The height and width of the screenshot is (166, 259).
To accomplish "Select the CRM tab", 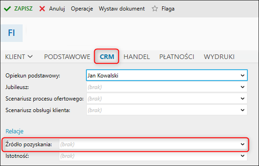I will [107, 57].
